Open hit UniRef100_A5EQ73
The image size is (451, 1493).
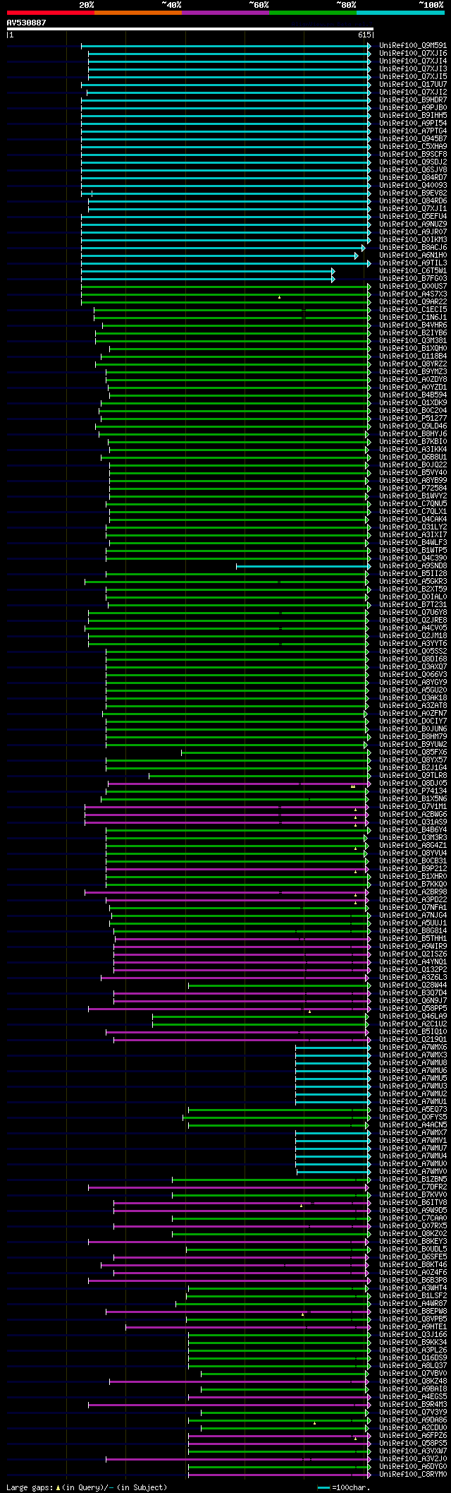tap(413, 1109)
